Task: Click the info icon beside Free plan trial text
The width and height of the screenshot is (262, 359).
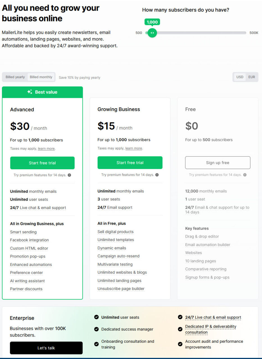Action: (x=244, y=175)
